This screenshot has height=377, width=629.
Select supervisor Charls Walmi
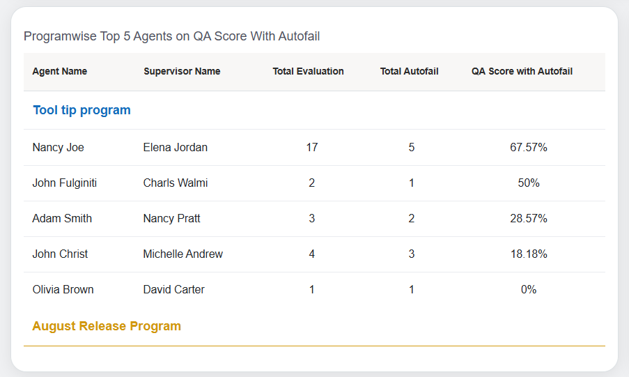(176, 183)
